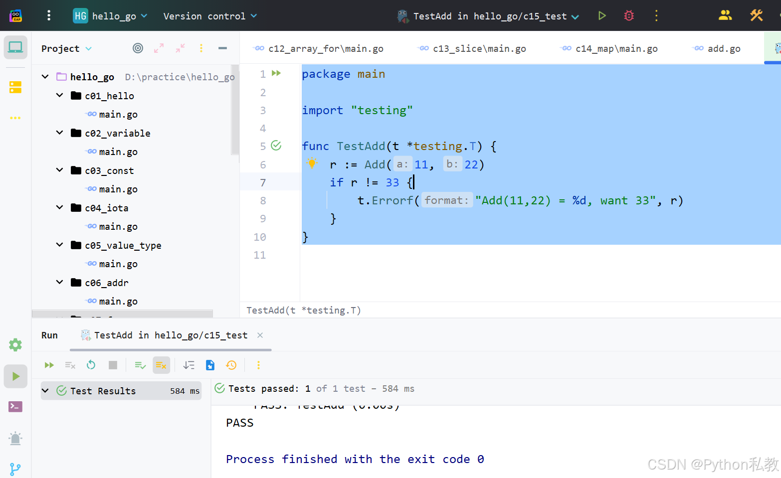Toggle the Run tool window icon

click(x=15, y=376)
